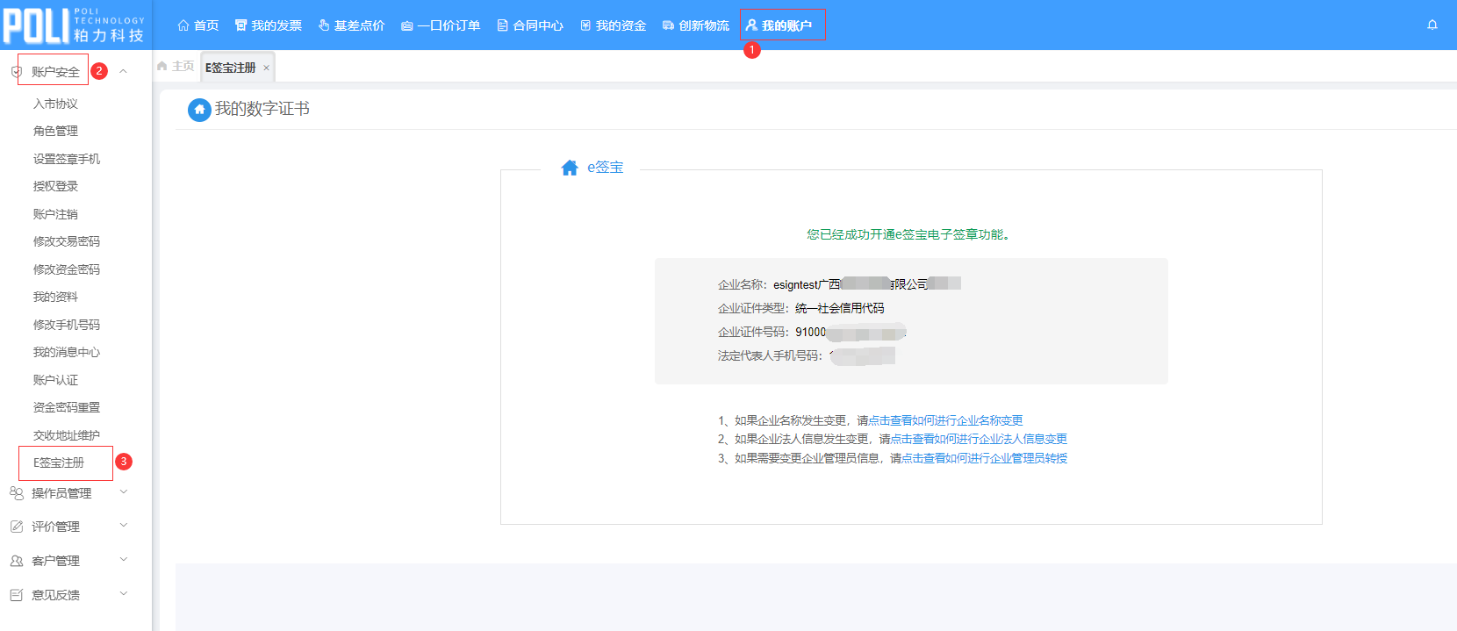Expand the 客户管理 menu chevron
This screenshot has height=631, width=1457.
click(123, 559)
